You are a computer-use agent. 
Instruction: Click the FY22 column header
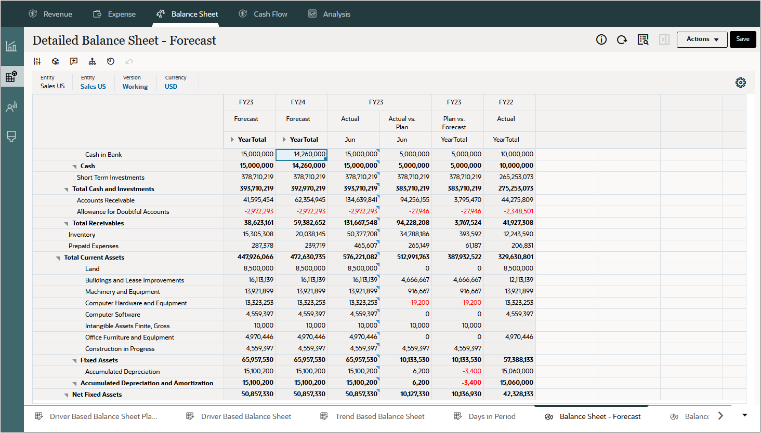tap(506, 102)
